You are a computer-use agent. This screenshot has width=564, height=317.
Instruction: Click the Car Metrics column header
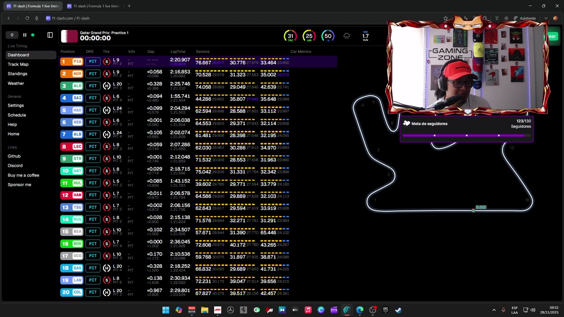[301, 52]
